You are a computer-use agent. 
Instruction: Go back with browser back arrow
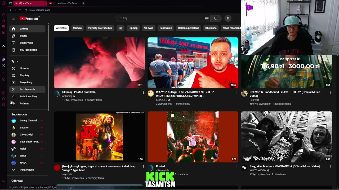[x=11, y=10]
